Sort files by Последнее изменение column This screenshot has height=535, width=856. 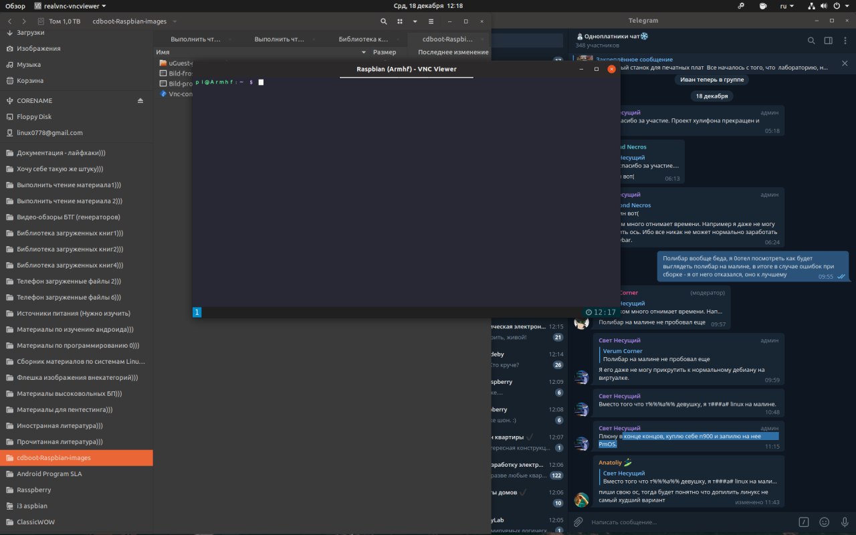coord(453,52)
